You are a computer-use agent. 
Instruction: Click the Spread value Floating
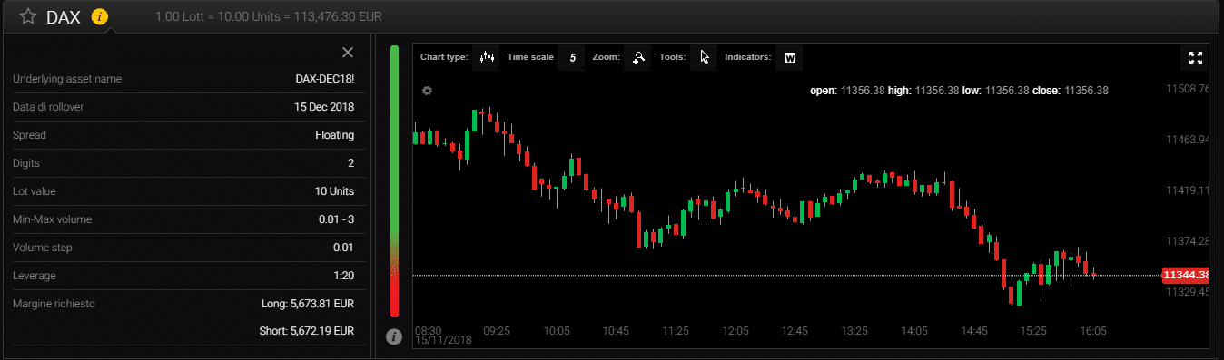pyautogui.click(x=335, y=135)
